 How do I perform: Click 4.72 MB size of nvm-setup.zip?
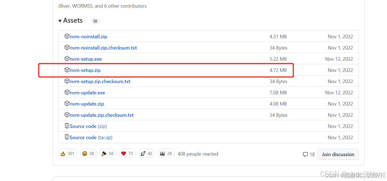coord(278,70)
